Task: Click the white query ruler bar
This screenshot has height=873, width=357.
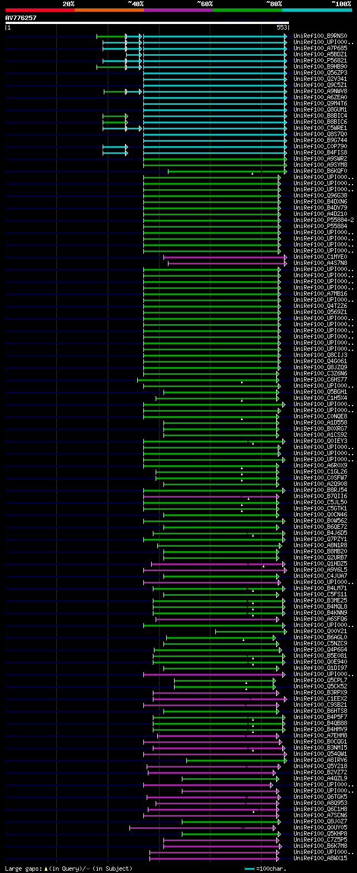Action: [147, 23]
